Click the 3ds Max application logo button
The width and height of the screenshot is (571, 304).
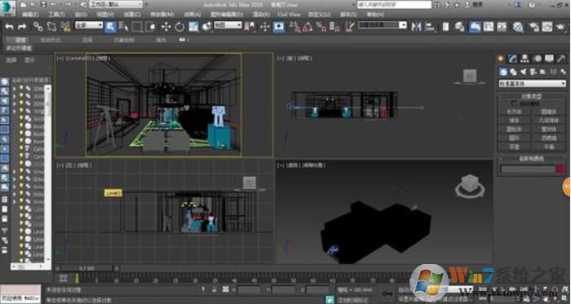tap(7, 8)
